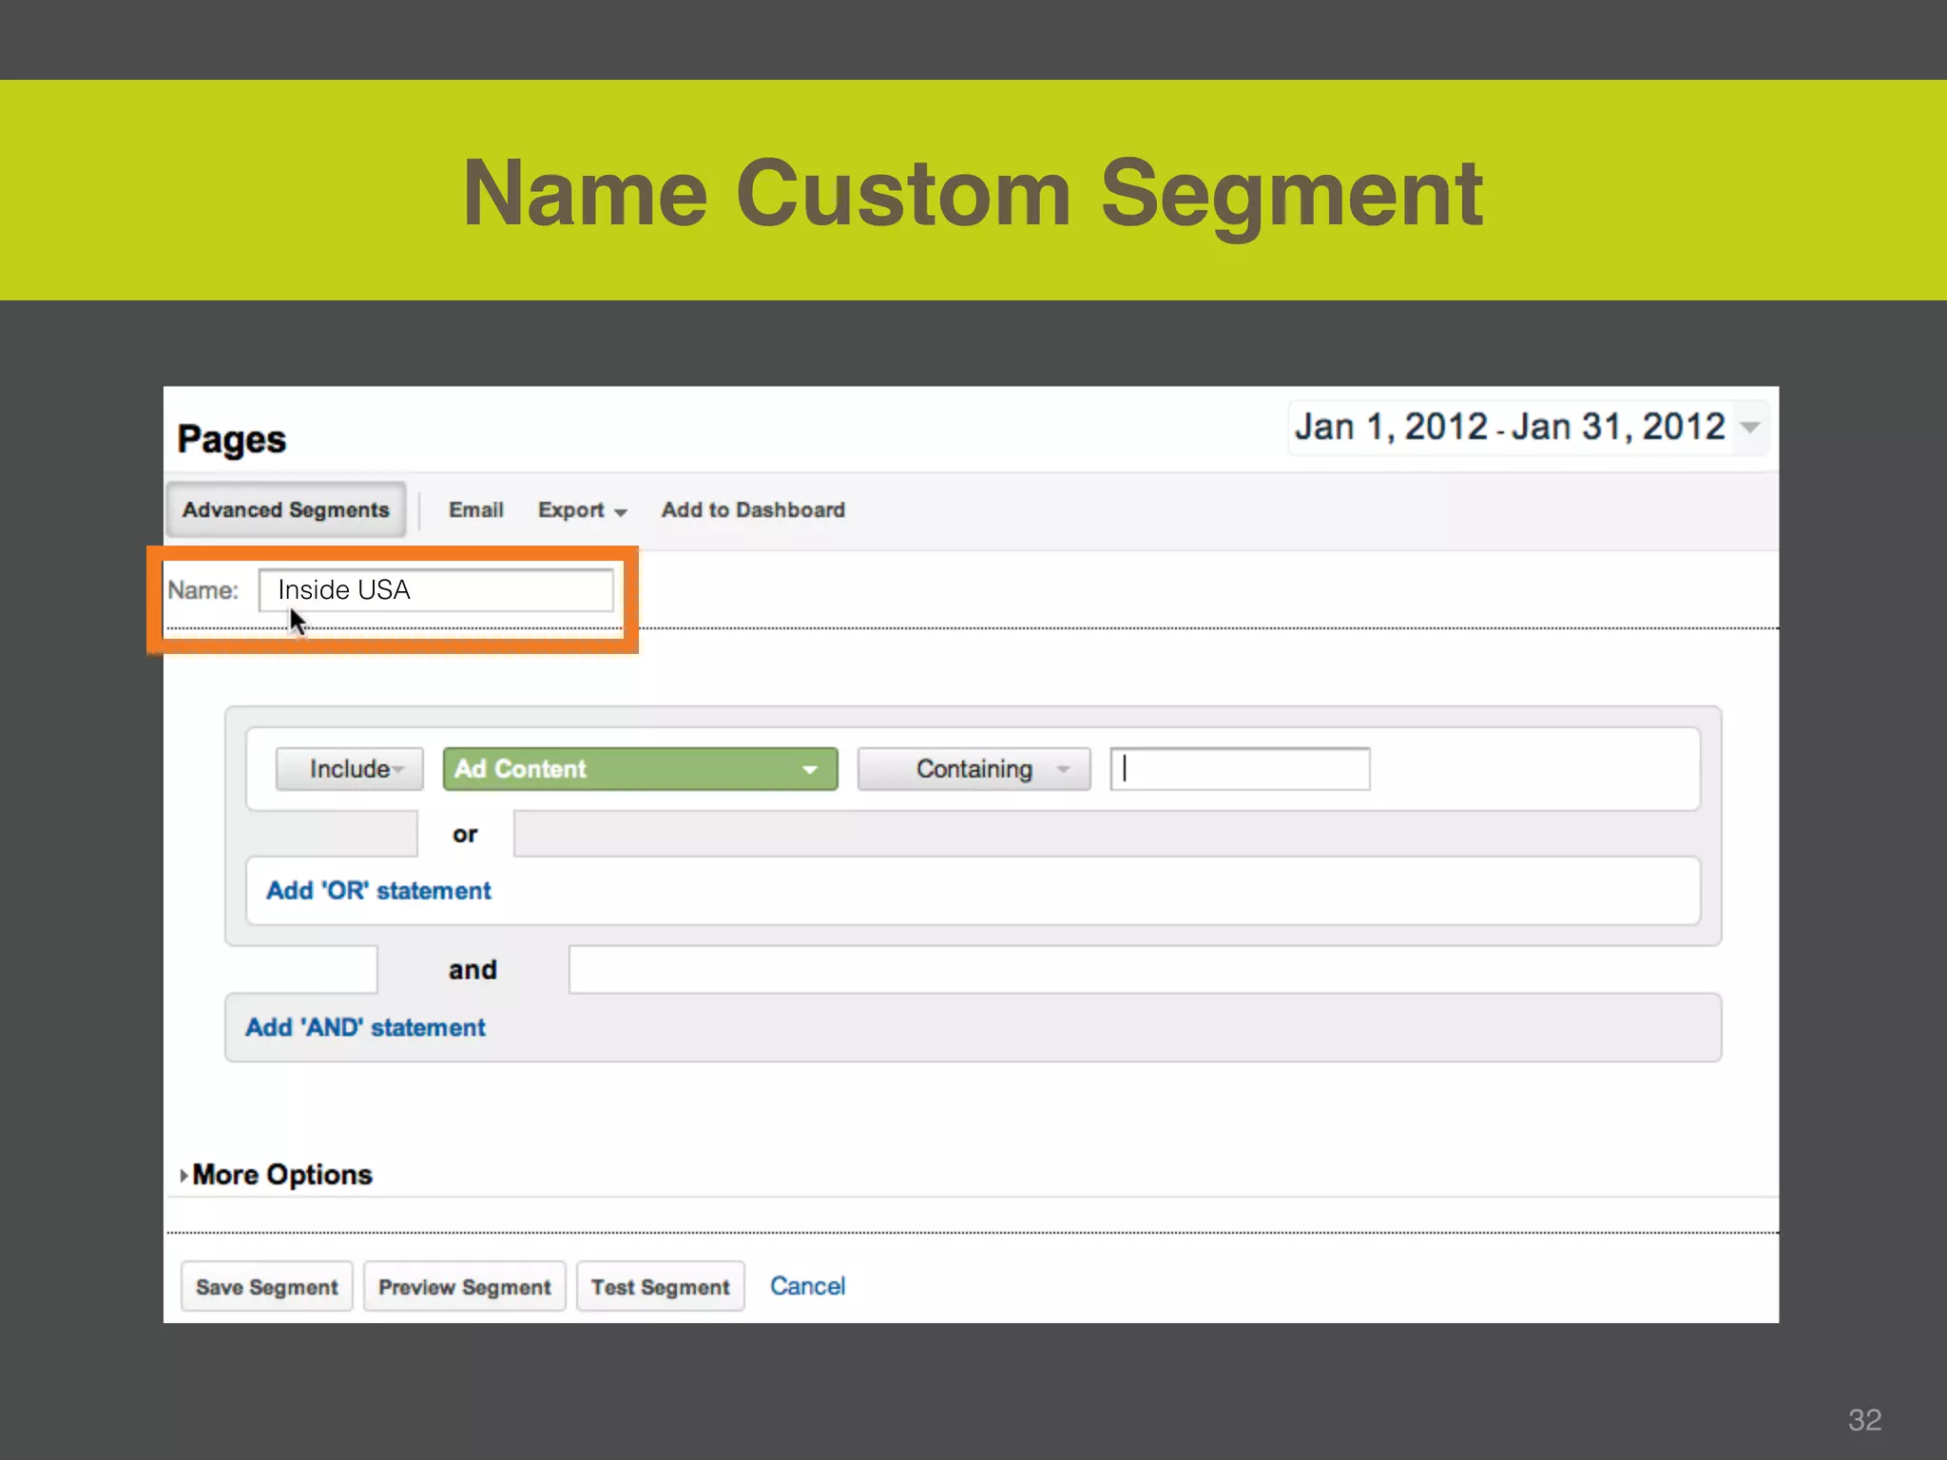Image resolution: width=1947 pixels, height=1460 pixels.
Task: Click the Name input field
Action: pyautogui.click(x=436, y=590)
